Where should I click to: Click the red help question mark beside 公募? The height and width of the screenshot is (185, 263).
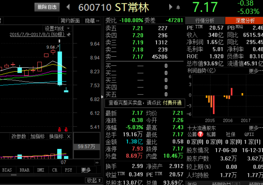(201, 134)
